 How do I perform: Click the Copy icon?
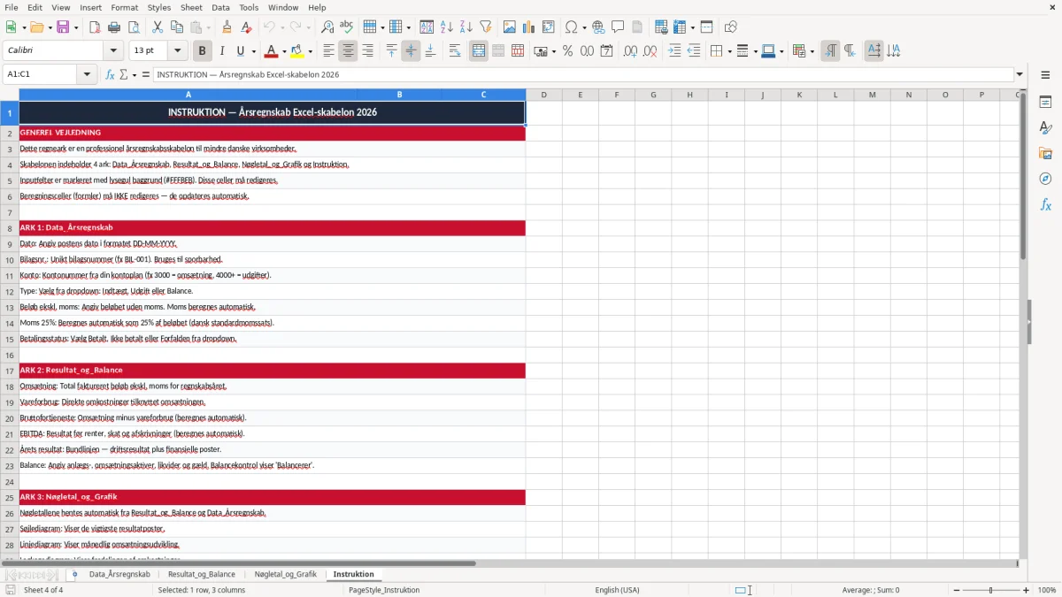(x=176, y=27)
